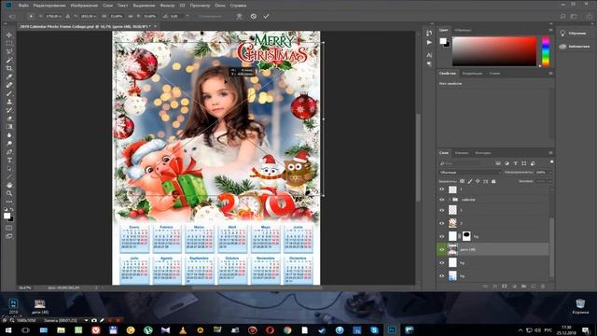Select the Move tool
This screenshot has height=336, width=597.
tap(9, 35)
